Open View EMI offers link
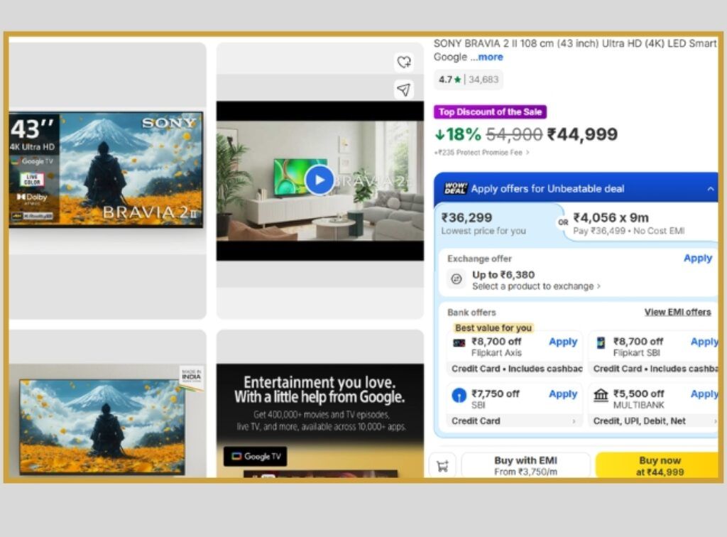This screenshot has height=537, width=727. tap(677, 312)
